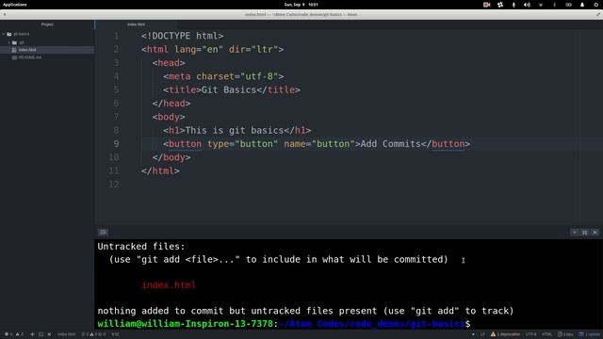Screen dimensions: 603x339
Task: Open the power icon in top bar
Action: coord(595,5)
